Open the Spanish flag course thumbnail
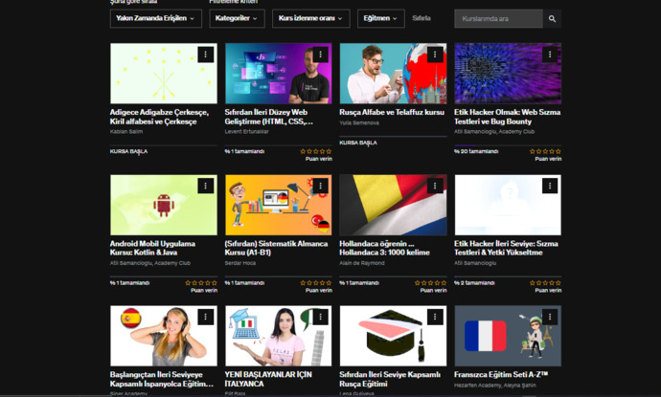The width and height of the screenshot is (661, 397). pyautogui.click(x=164, y=336)
